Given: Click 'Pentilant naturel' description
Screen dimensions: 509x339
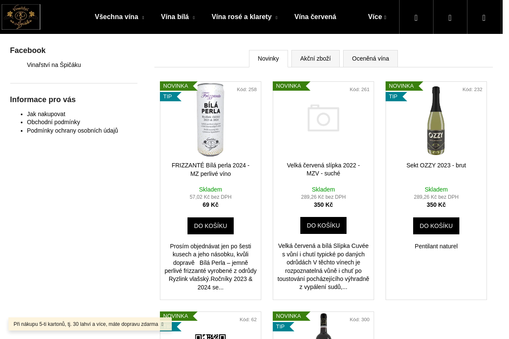Looking at the screenshot, I should [x=436, y=246].
